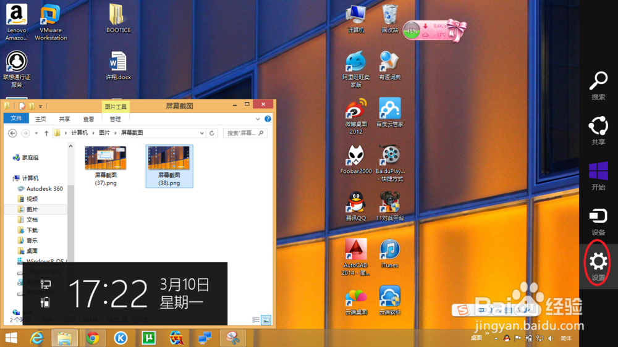Open the address bar history dropdown
618x347 pixels.
(x=202, y=133)
